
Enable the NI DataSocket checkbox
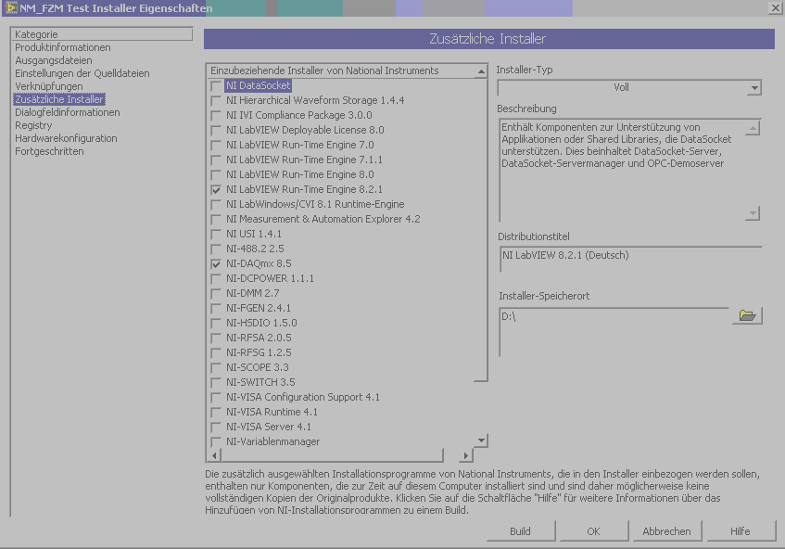216,86
